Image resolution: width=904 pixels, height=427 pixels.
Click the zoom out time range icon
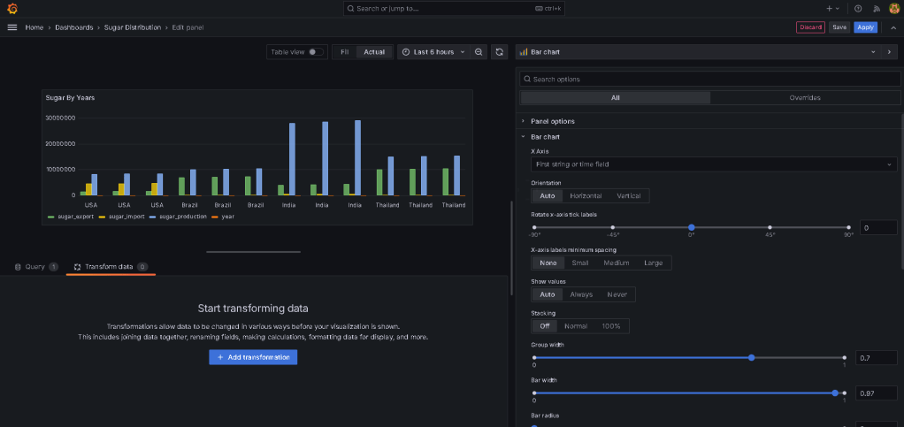click(x=479, y=52)
